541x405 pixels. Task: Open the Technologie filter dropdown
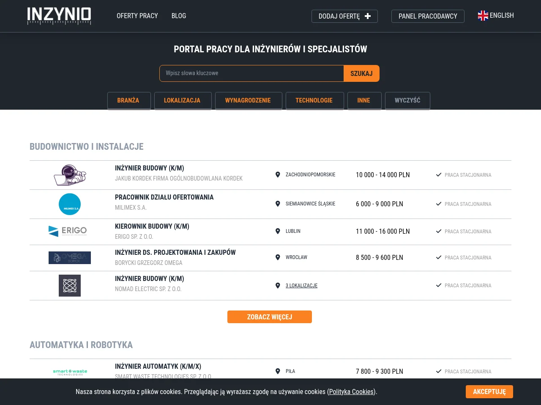click(x=314, y=100)
